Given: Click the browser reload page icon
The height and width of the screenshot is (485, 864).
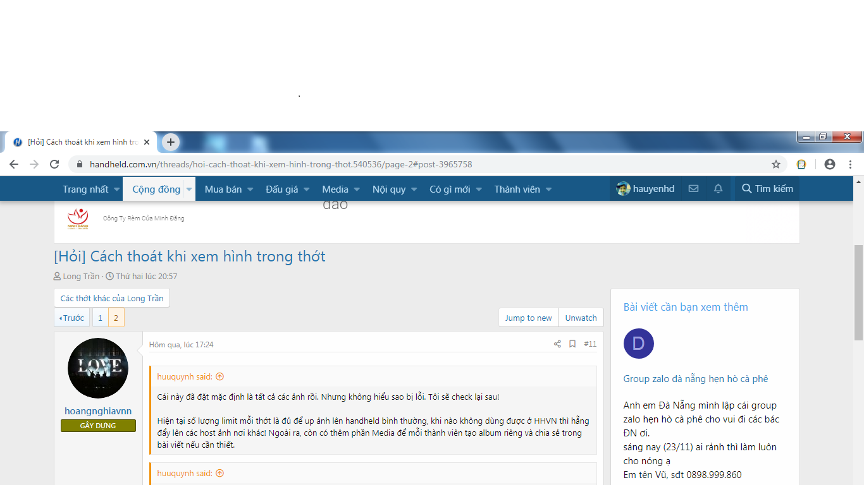Looking at the screenshot, I should pyautogui.click(x=54, y=164).
